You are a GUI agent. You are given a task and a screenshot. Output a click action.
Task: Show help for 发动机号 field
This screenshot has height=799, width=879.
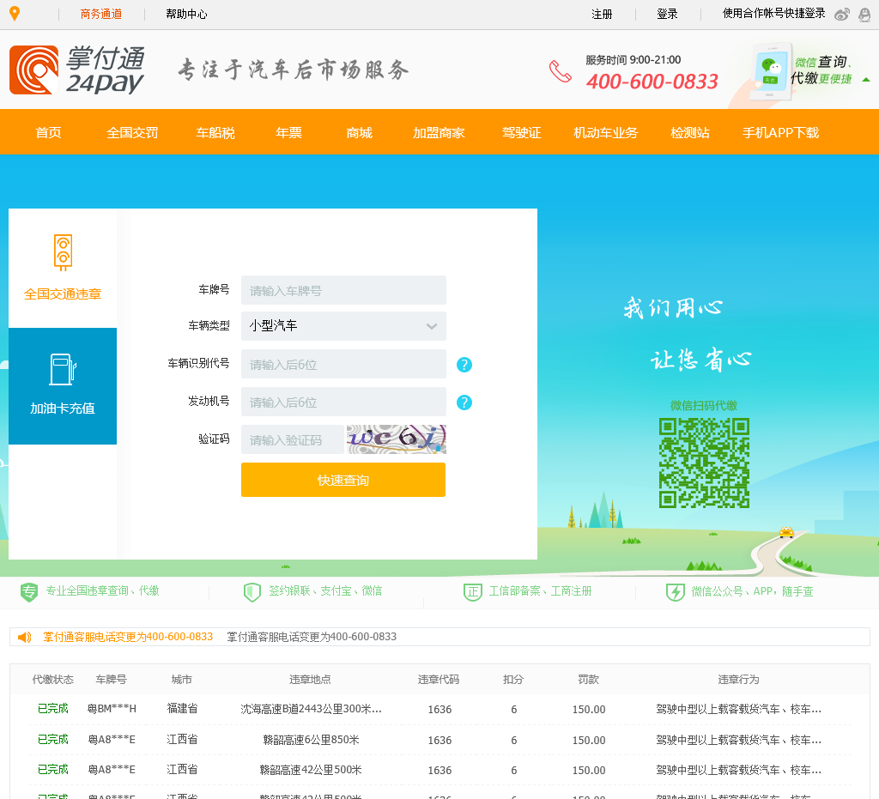(x=464, y=403)
